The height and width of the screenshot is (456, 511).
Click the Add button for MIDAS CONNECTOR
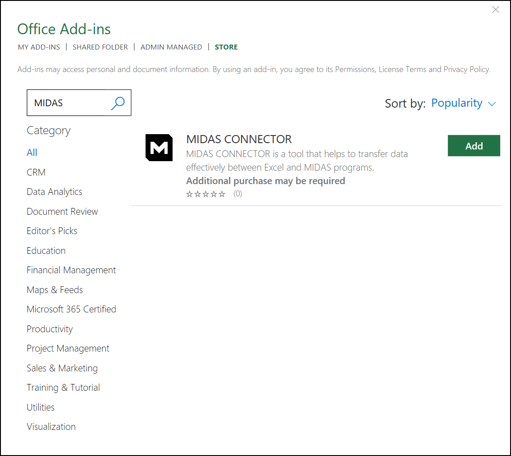pyautogui.click(x=474, y=145)
